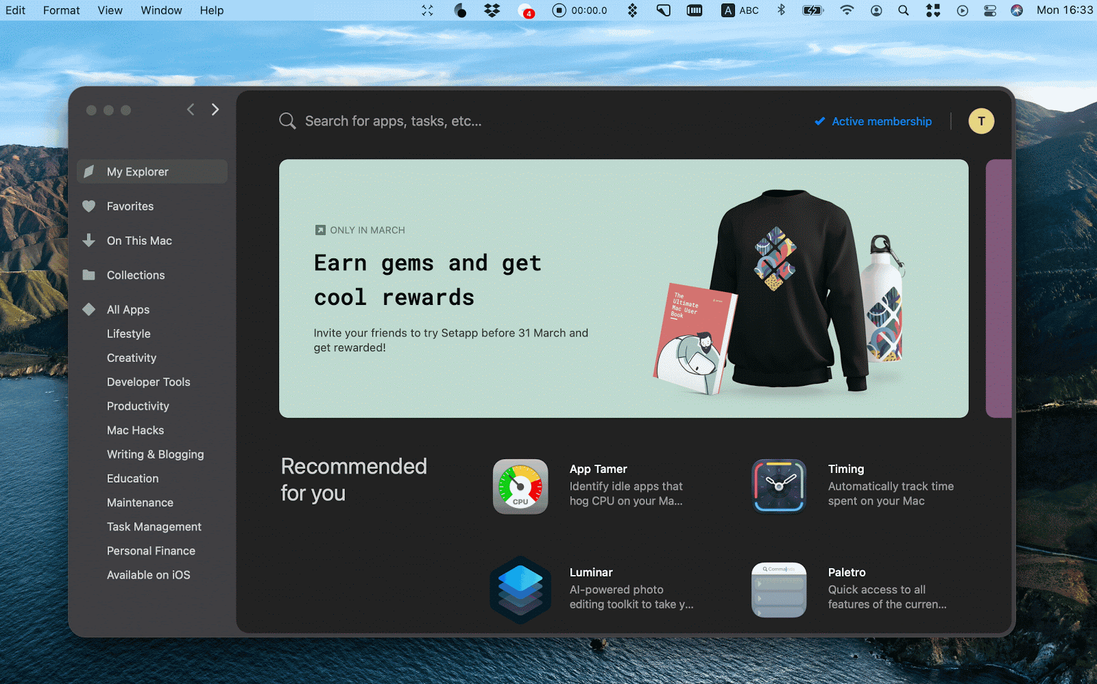Browse the Writing & Blogging category
The width and height of the screenshot is (1097, 684).
tap(156, 454)
